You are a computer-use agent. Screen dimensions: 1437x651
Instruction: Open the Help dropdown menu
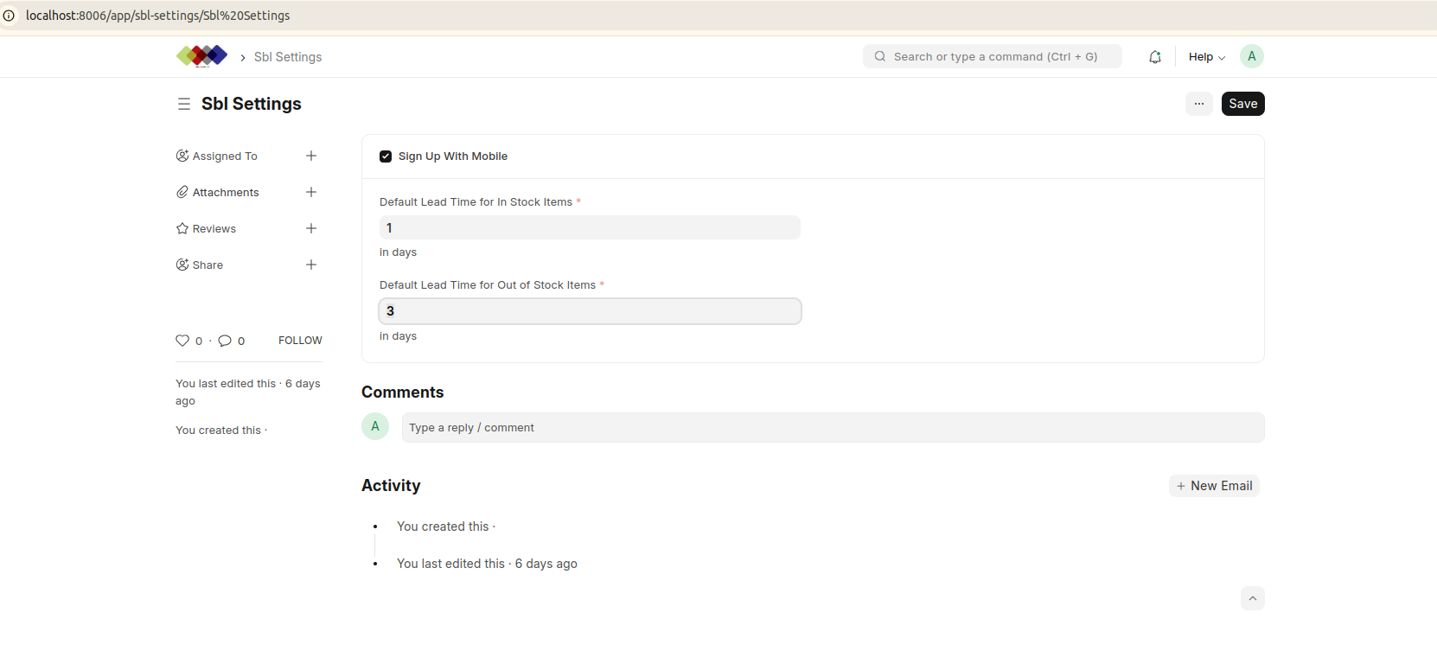pyautogui.click(x=1206, y=57)
